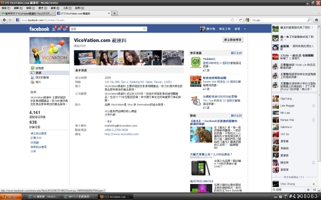The image size is (321, 200).
Task: Click the home link in Facebook bar
Action: pyautogui.click(x=237, y=29)
